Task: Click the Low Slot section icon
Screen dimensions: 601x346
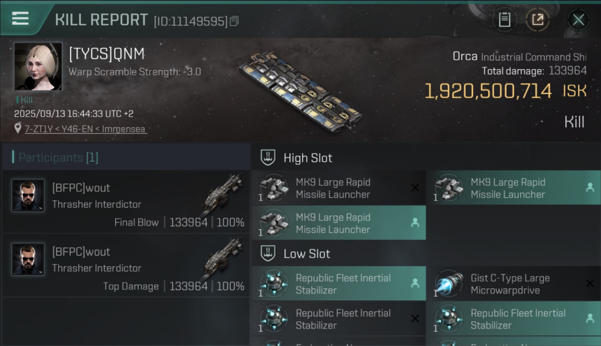Action: pyautogui.click(x=268, y=254)
